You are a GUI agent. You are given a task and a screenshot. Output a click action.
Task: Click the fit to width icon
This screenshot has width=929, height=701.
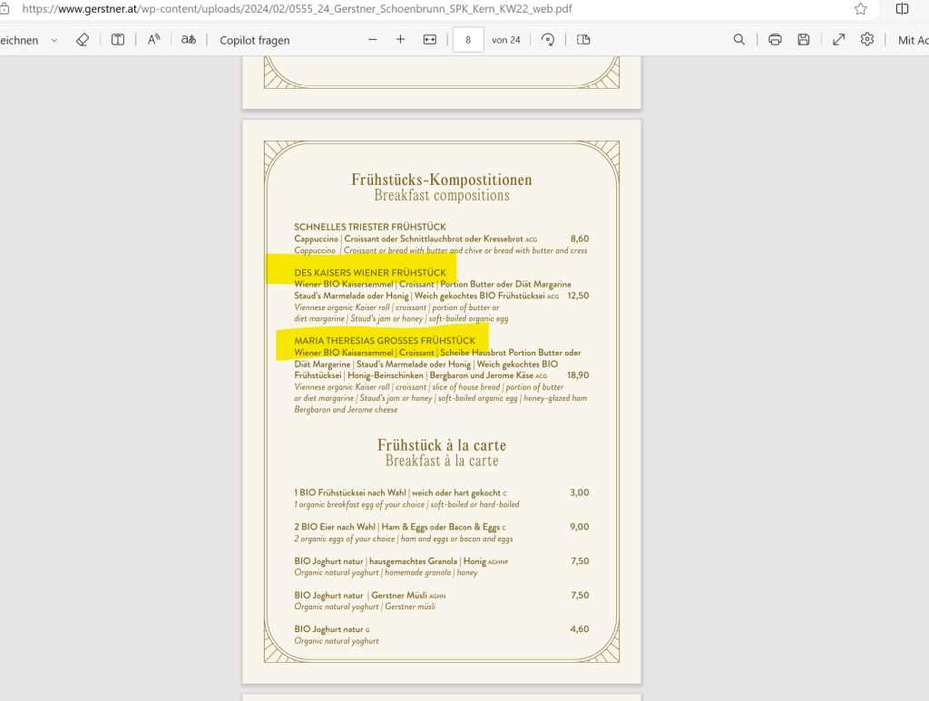click(430, 40)
